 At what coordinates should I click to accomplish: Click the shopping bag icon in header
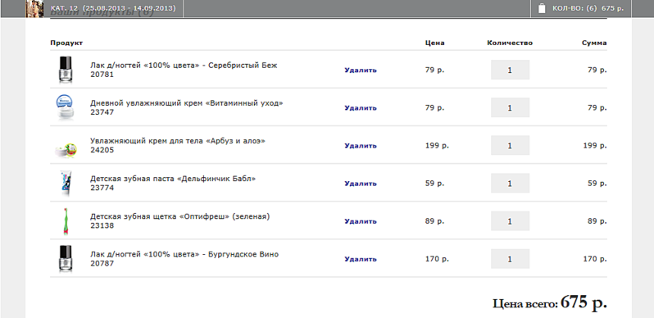click(542, 8)
